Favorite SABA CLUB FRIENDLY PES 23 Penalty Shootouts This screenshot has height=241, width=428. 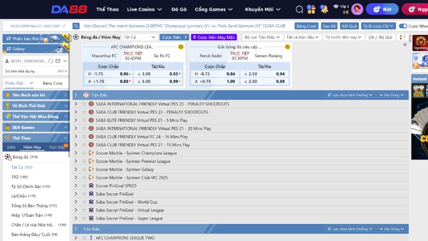click(x=84, y=112)
